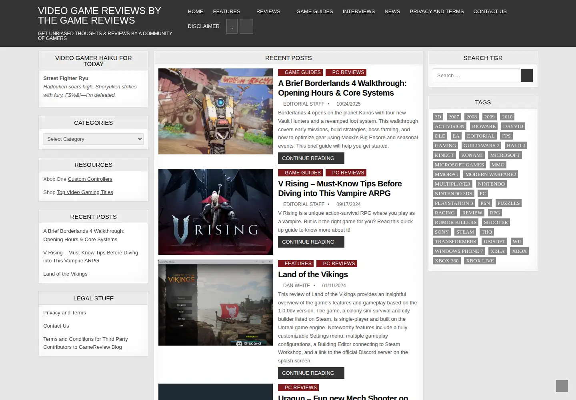576x400 pixels.
Task: Open the Borderlands 4 Walkthrough post title
Action: pos(342,88)
